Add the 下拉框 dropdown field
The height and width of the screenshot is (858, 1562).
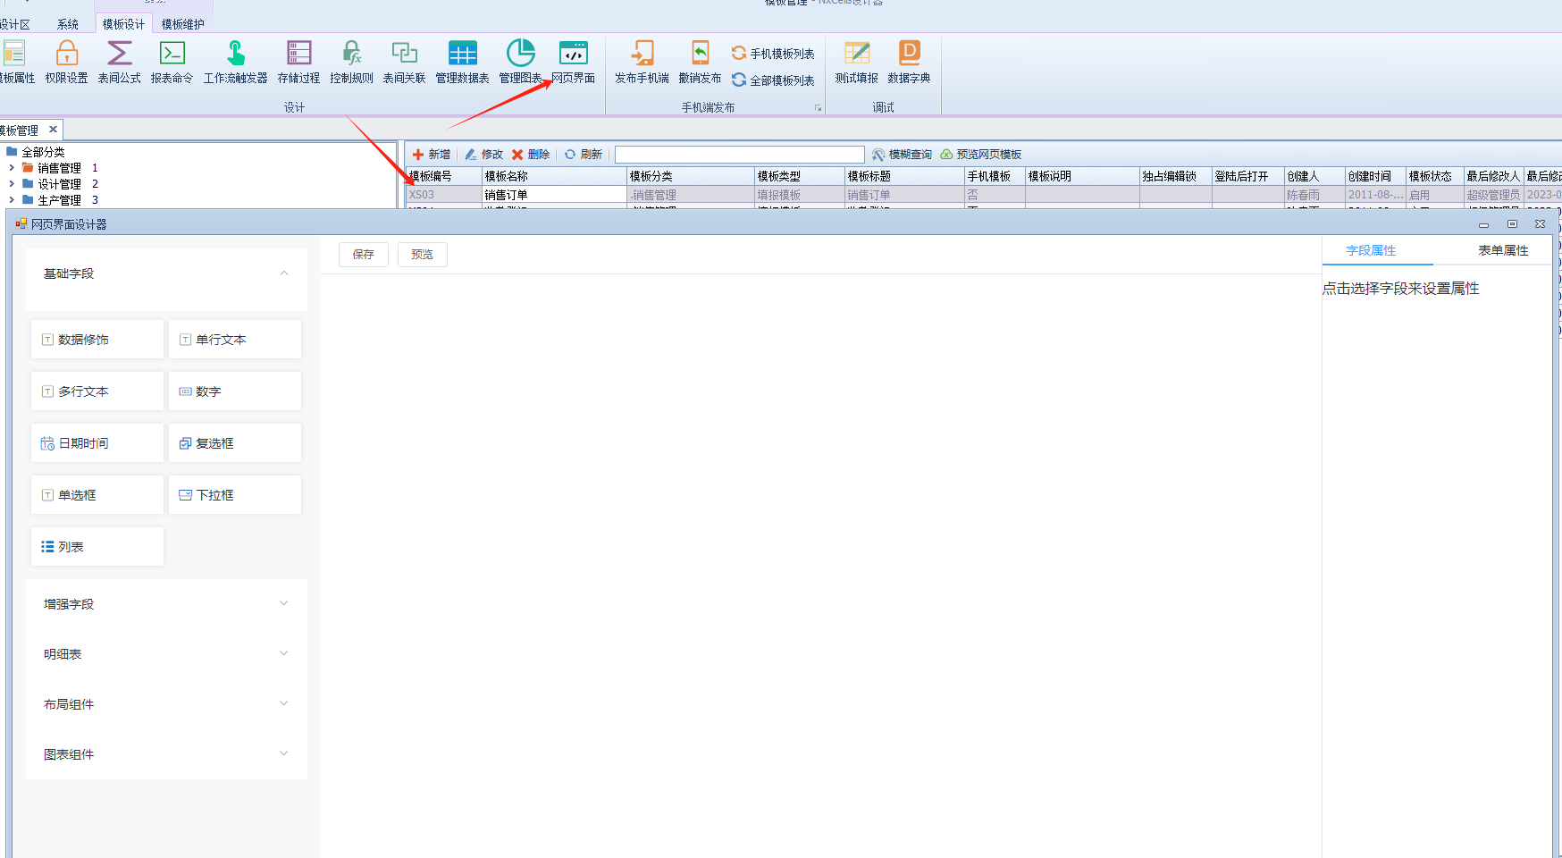tap(235, 495)
